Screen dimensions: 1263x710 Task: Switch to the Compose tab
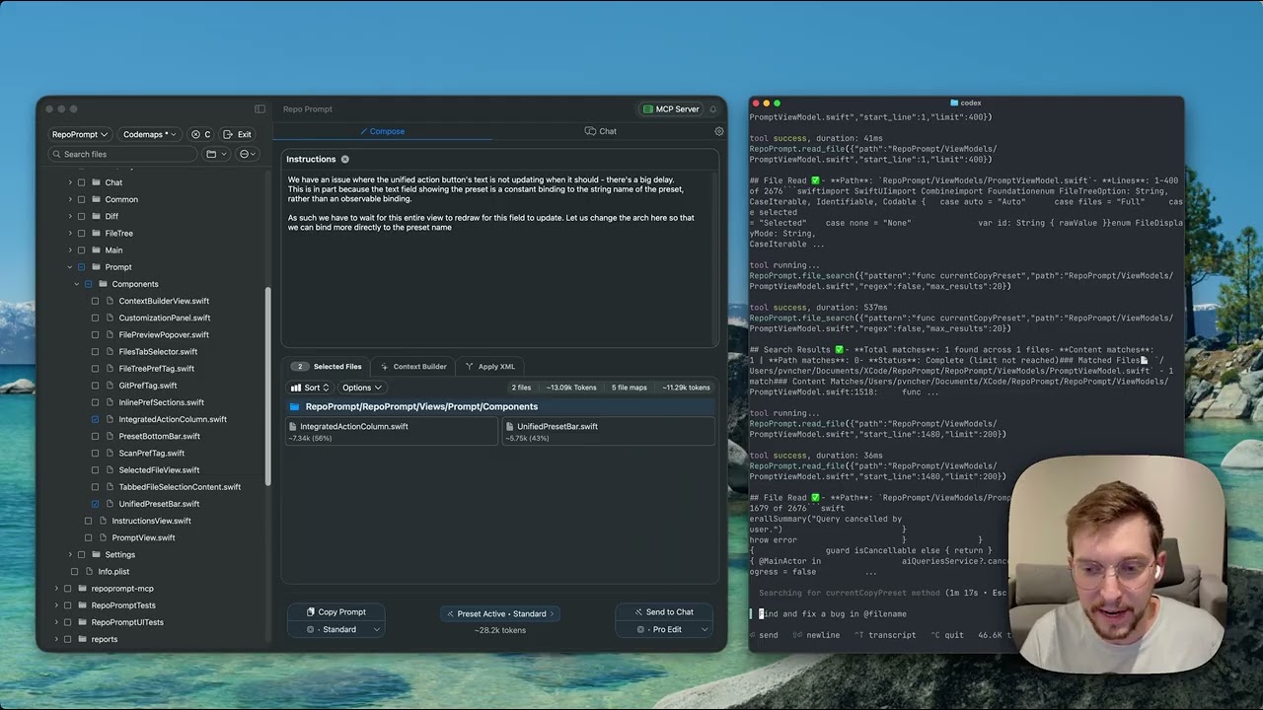tap(382, 131)
